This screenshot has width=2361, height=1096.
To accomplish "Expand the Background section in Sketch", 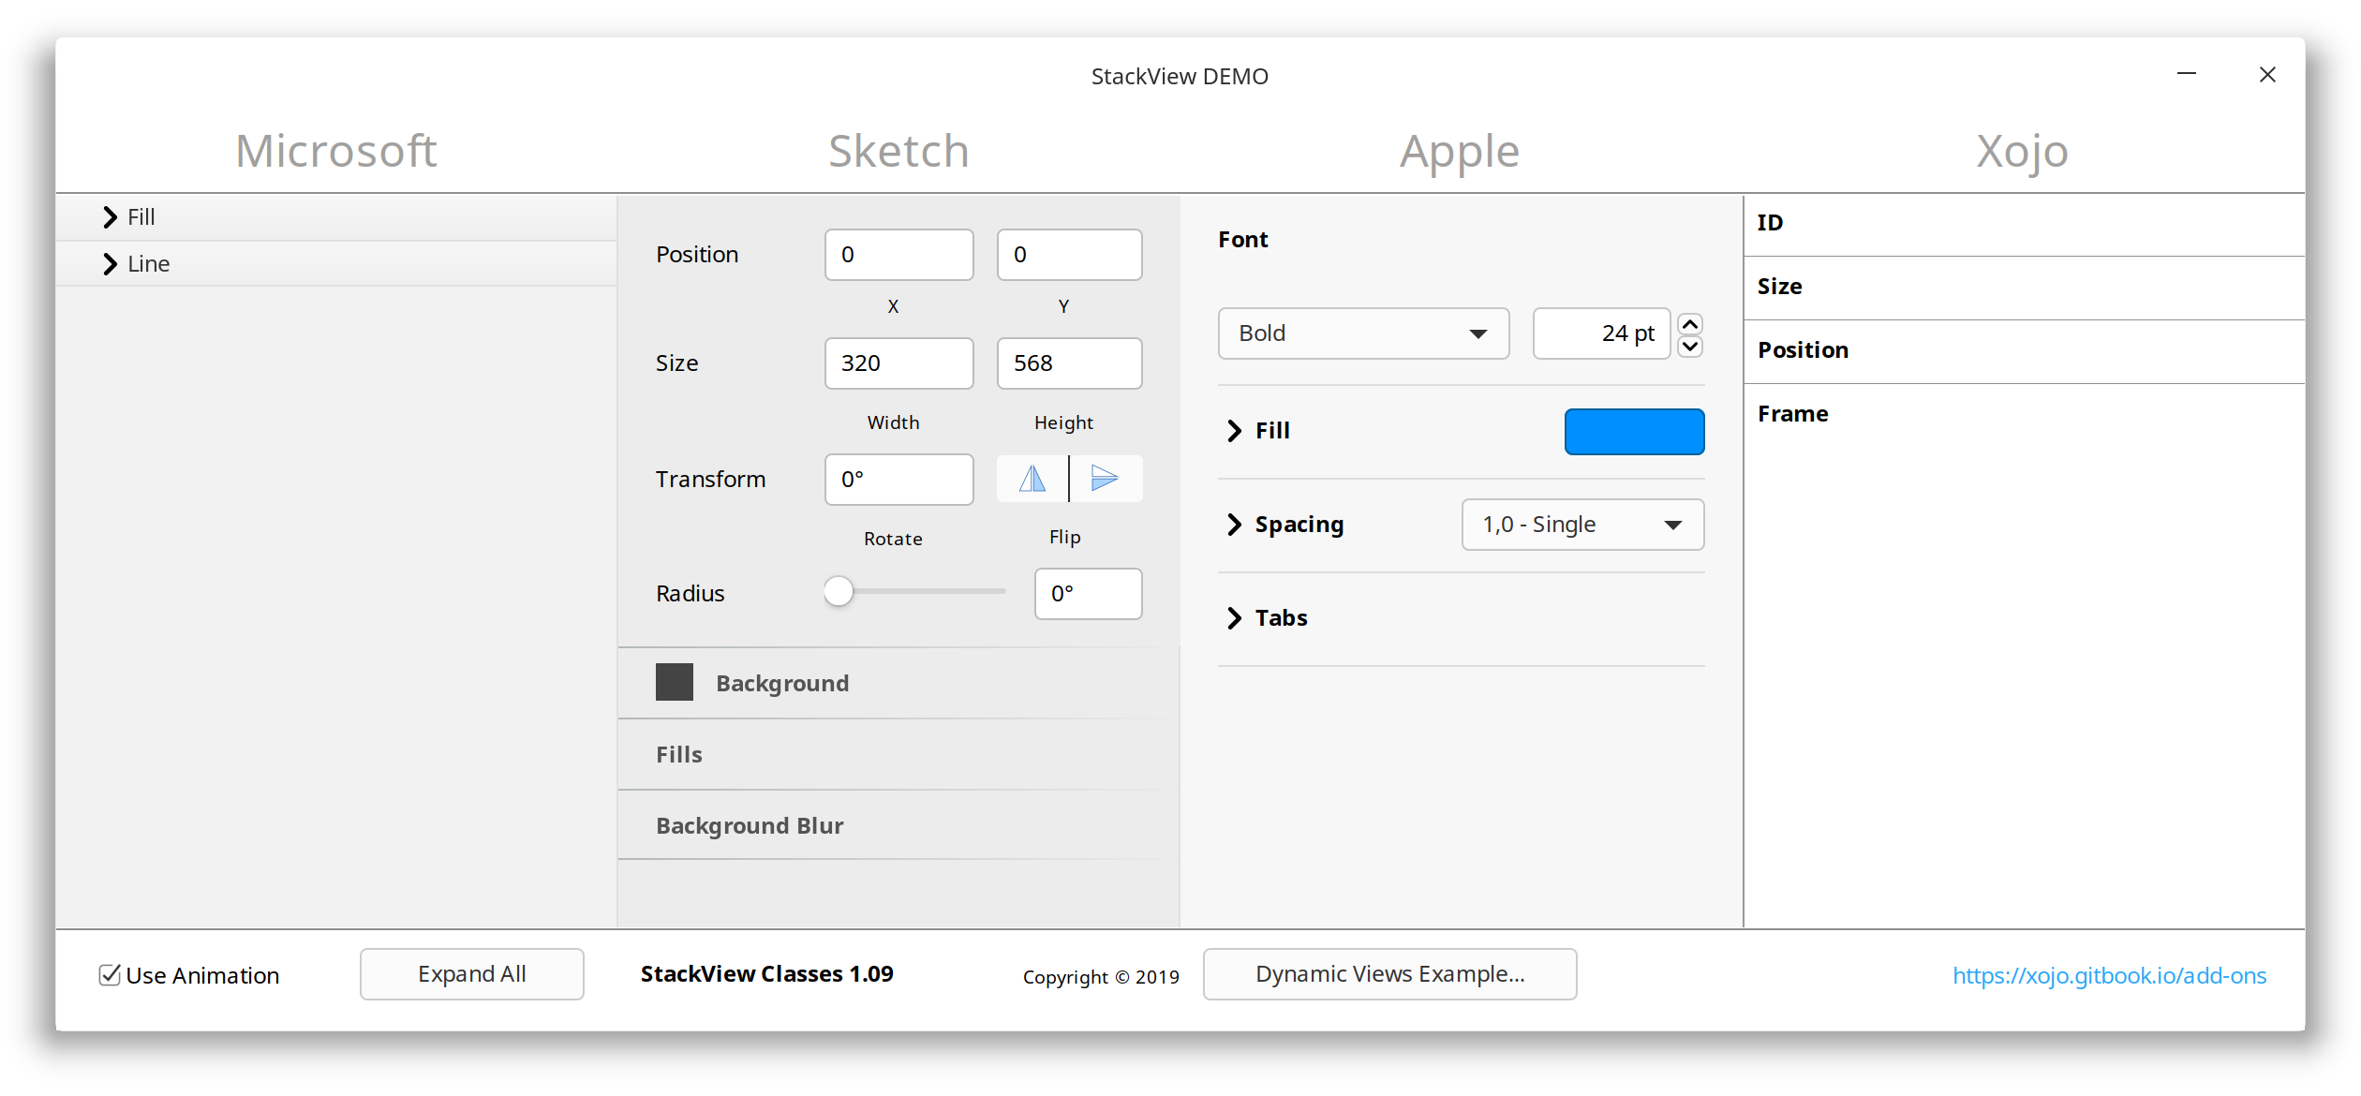I will click(898, 683).
